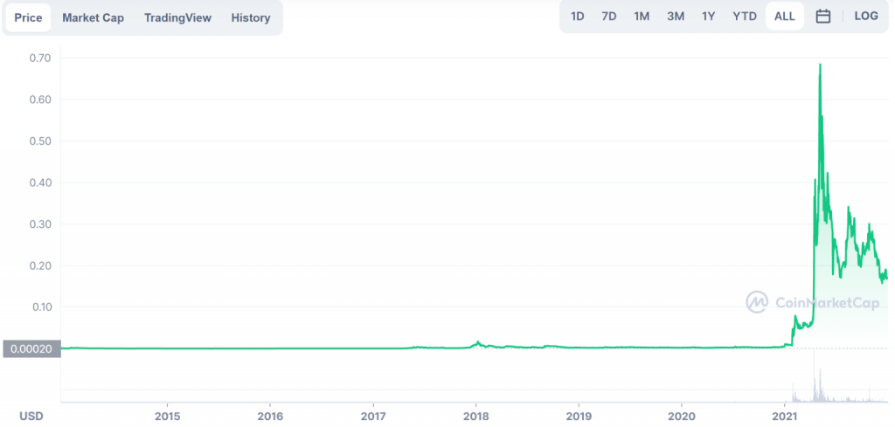The image size is (895, 427).
Task: Toggle the LOG scale option
Action: pyautogui.click(x=866, y=16)
